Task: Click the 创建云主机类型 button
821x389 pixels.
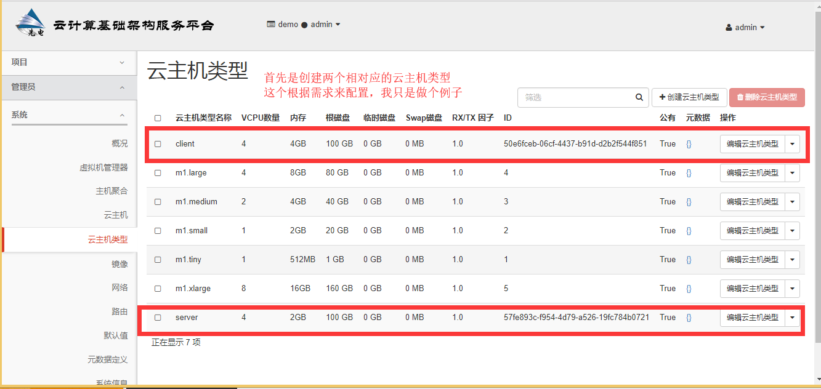Action: tap(689, 97)
